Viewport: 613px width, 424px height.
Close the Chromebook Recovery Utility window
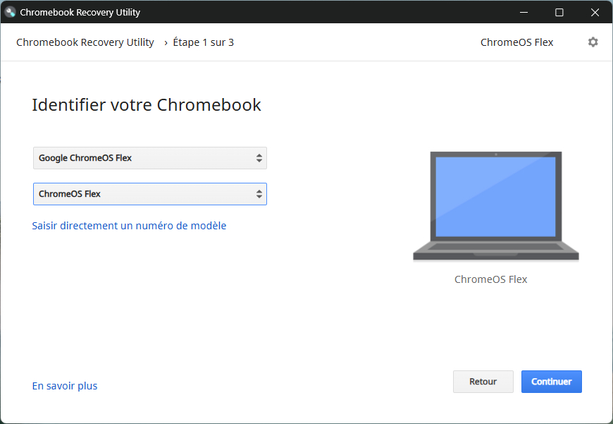[x=595, y=12]
